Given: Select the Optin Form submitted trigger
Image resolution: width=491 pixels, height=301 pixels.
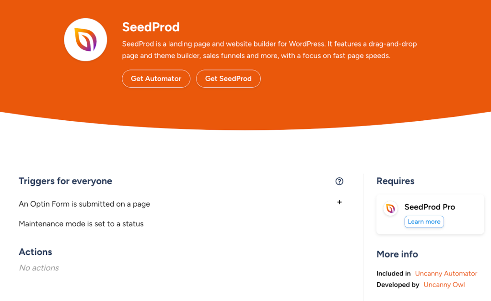Looking at the screenshot, I should [x=84, y=204].
